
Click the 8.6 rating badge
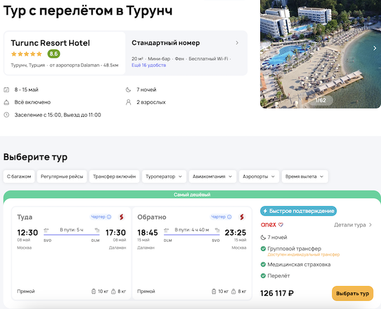54,54
